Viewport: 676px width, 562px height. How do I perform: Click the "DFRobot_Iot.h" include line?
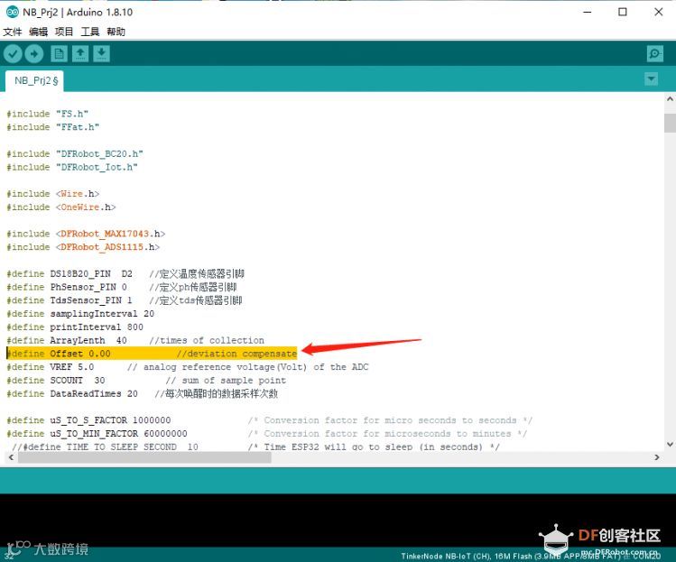pos(72,167)
